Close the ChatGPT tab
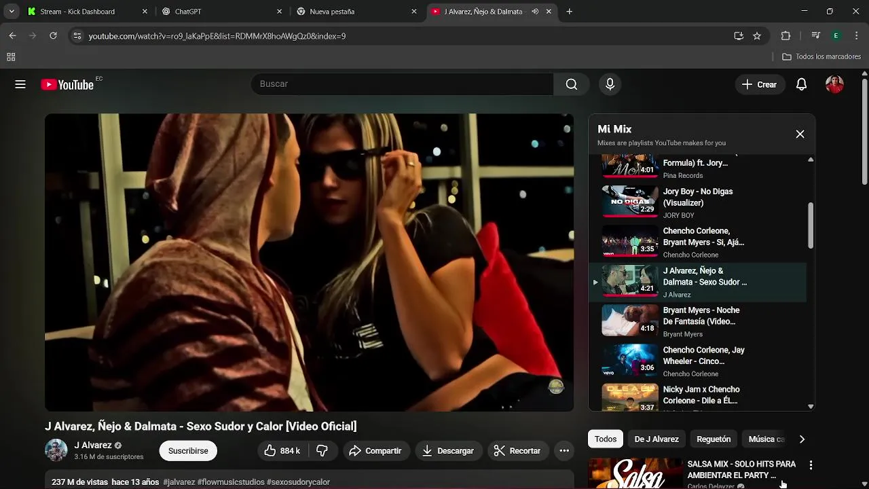The image size is (869, 489). click(279, 12)
